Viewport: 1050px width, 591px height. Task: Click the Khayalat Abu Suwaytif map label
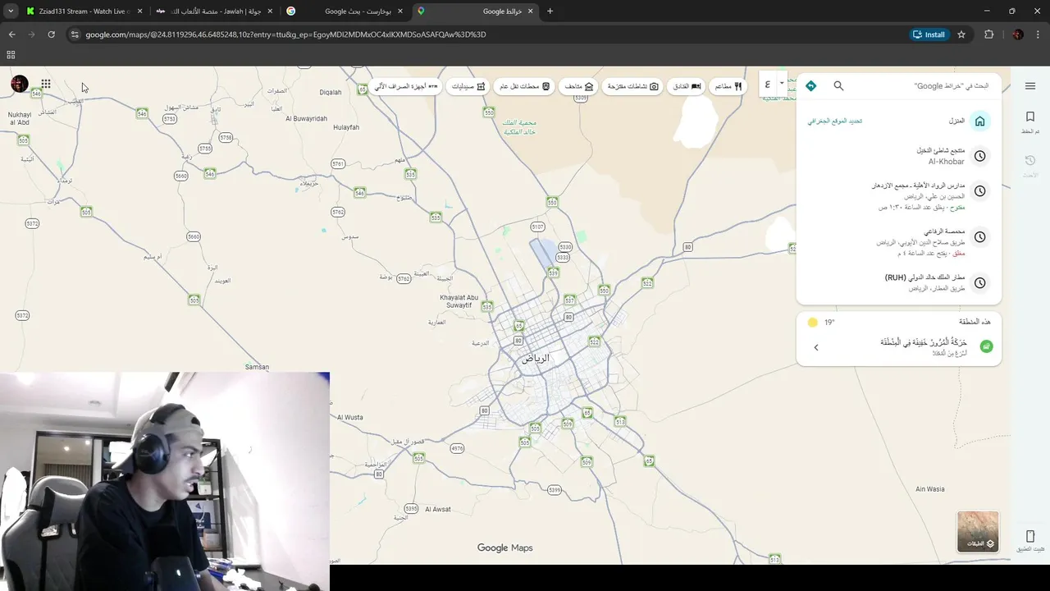(x=459, y=301)
